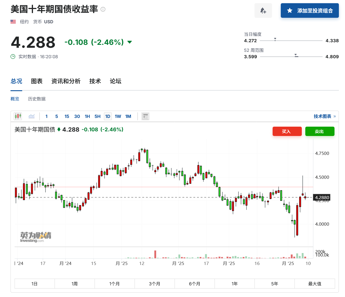The image size is (345, 297).
Task: Switch to the 图表 tab
Action: 37,81
